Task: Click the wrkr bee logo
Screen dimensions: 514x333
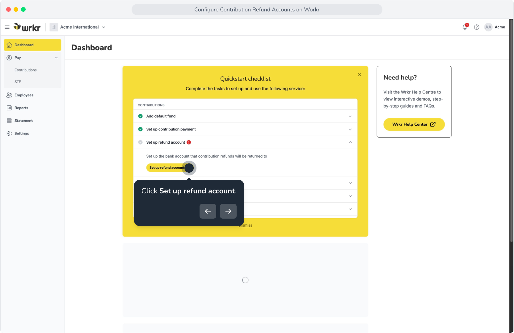Action: [x=27, y=27]
